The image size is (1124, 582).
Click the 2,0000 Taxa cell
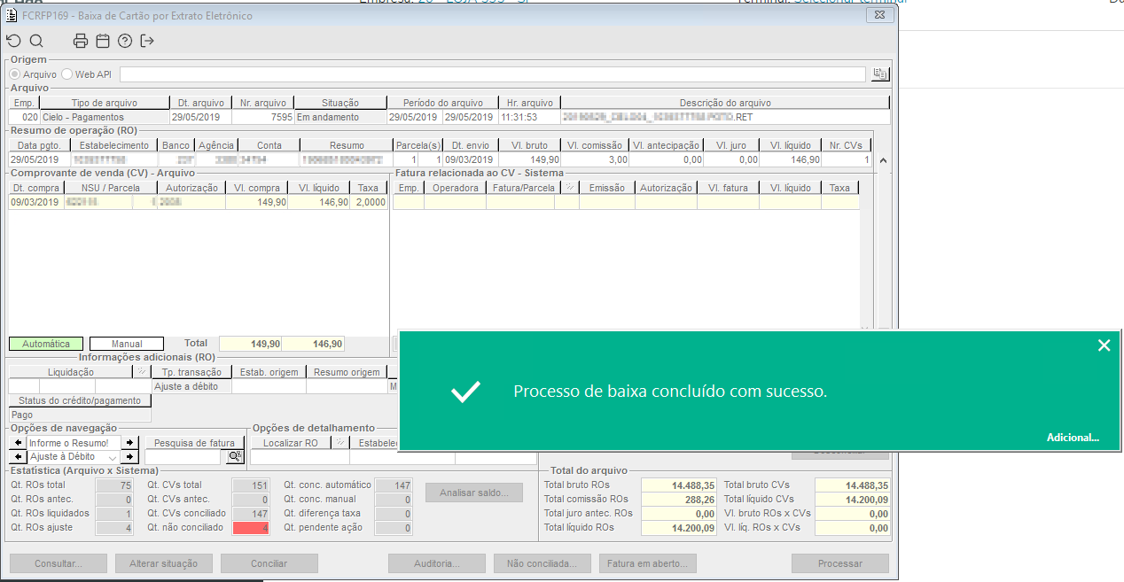click(370, 202)
